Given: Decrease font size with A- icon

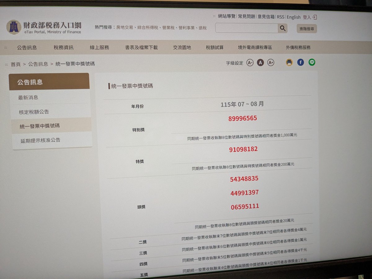Looking at the screenshot, I should pyautogui.click(x=250, y=63).
